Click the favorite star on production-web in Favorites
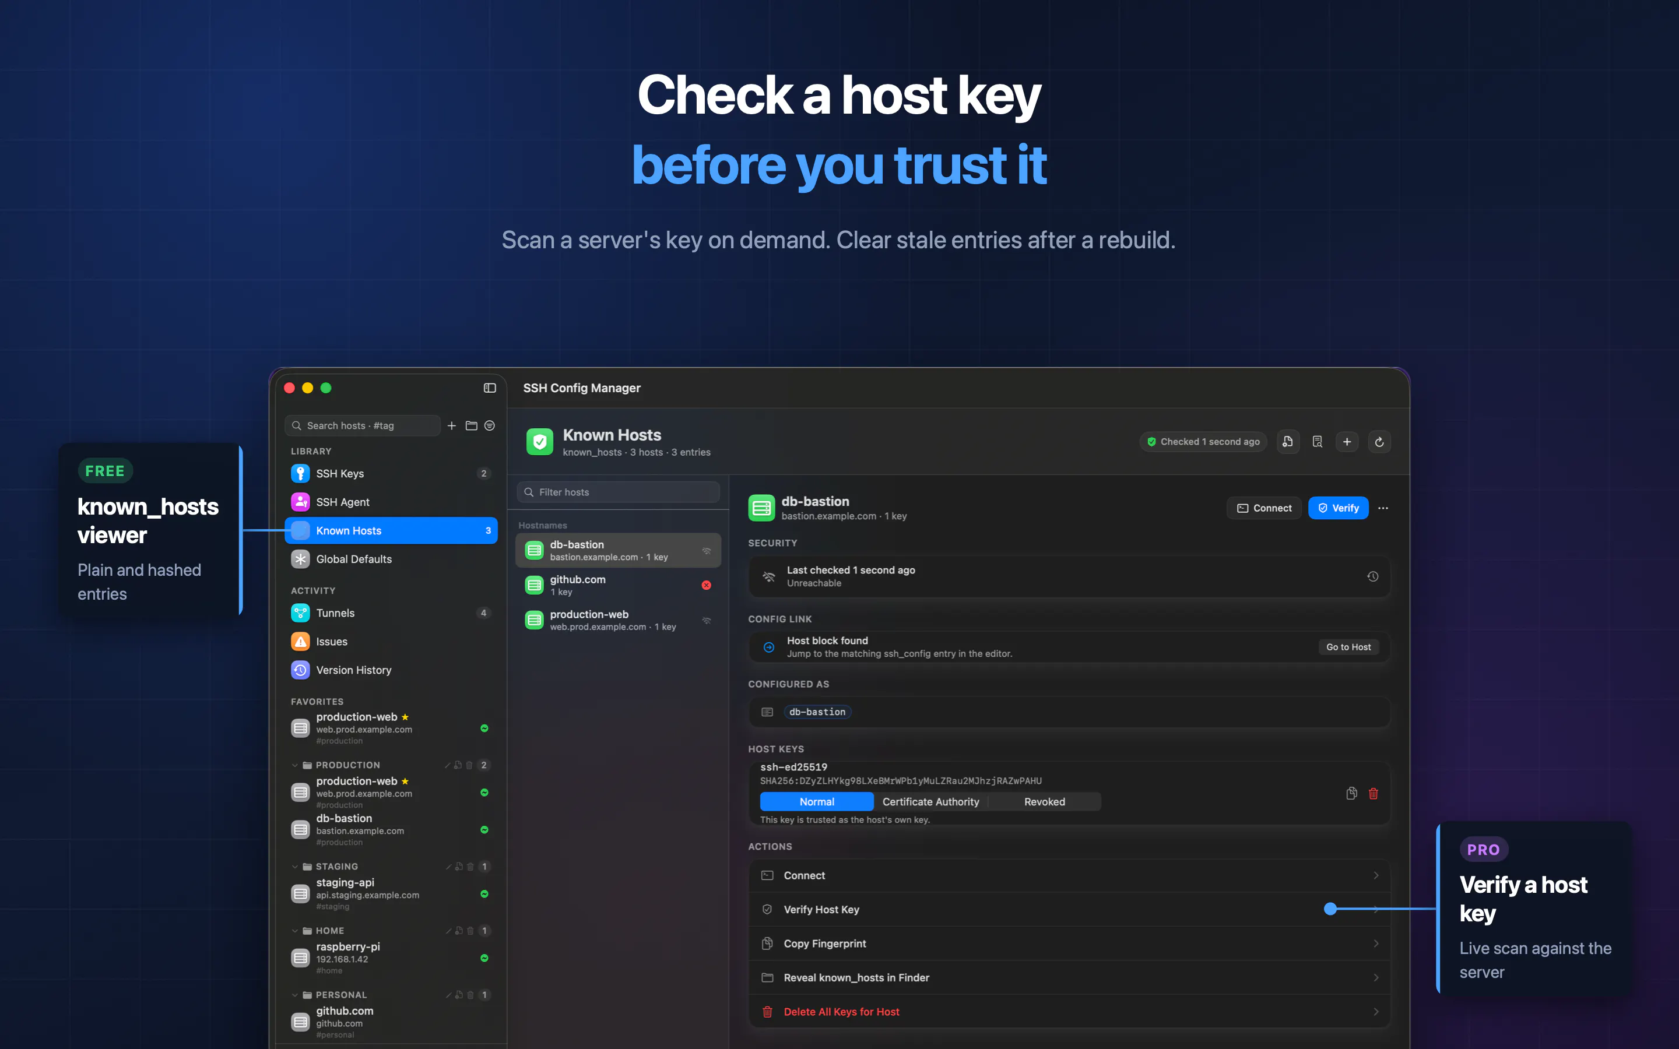Viewport: 1679px width, 1049px height. pyautogui.click(x=405, y=717)
